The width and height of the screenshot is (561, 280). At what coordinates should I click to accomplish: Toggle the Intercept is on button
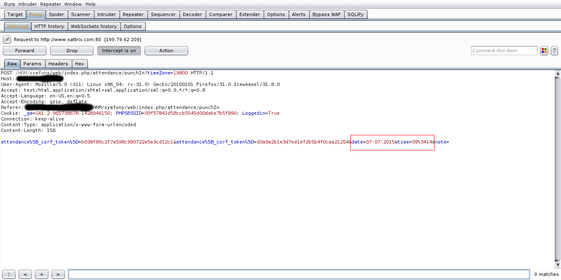coord(119,51)
